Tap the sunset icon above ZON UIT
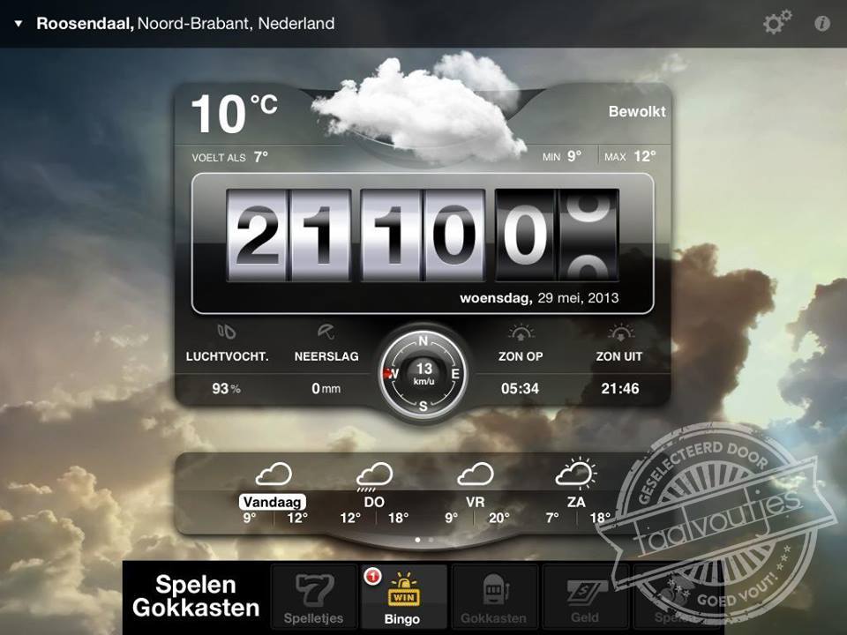847x635 pixels. pyautogui.click(x=619, y=332)
